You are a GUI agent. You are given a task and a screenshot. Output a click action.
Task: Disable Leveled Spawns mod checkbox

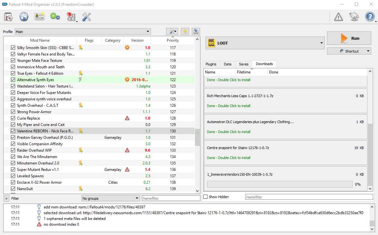pos(13,176)
